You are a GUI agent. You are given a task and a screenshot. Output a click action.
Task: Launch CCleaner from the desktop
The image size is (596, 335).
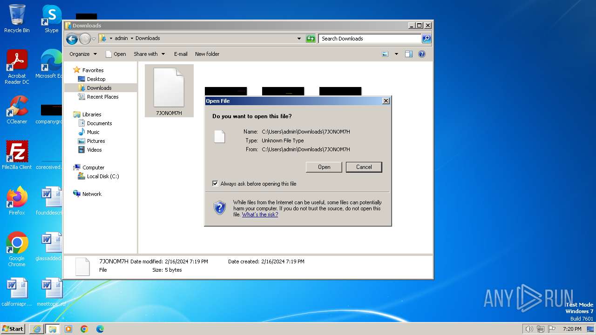17,110
